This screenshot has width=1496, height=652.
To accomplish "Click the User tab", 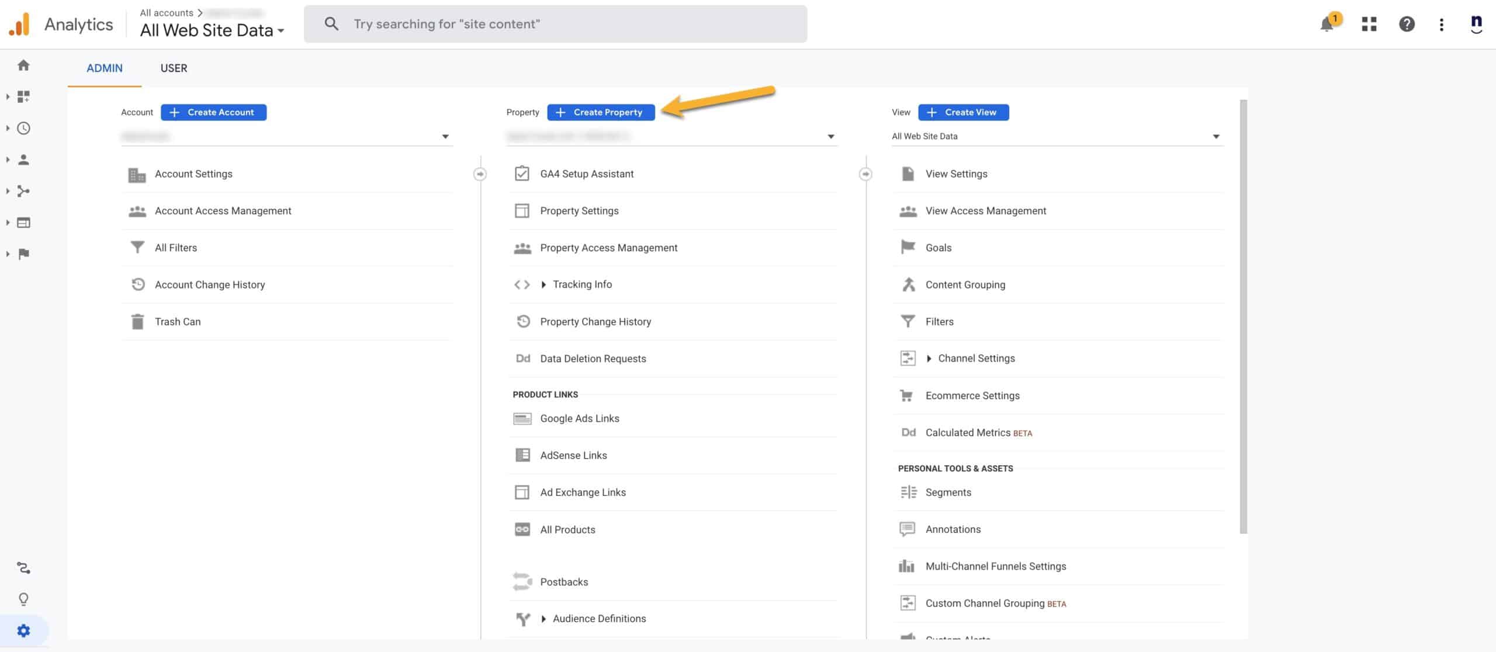I will pyautogui.click(x=173, y=68).
